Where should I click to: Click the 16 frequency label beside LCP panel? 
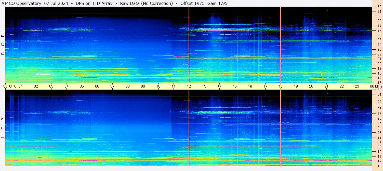pos(379,166)
